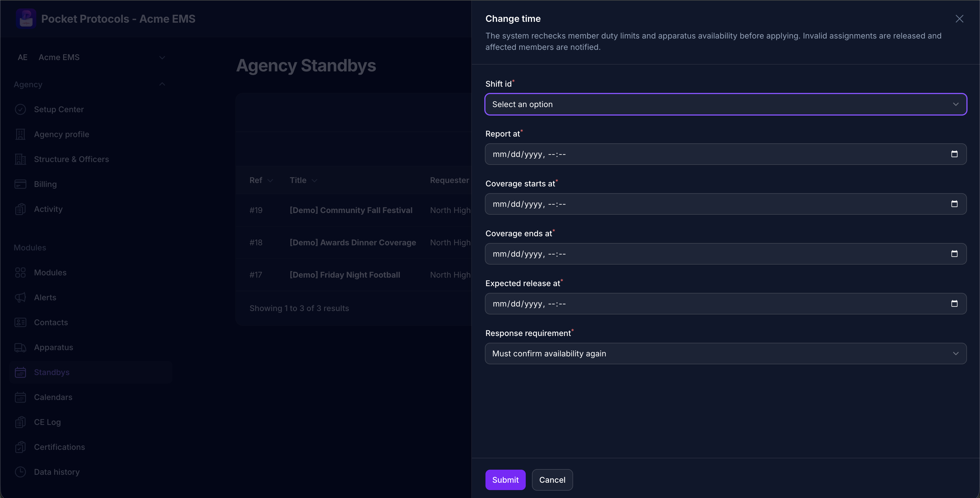Open calendar picker for Report at
This screenshot has width=980, height=498.
click(954, 154)
